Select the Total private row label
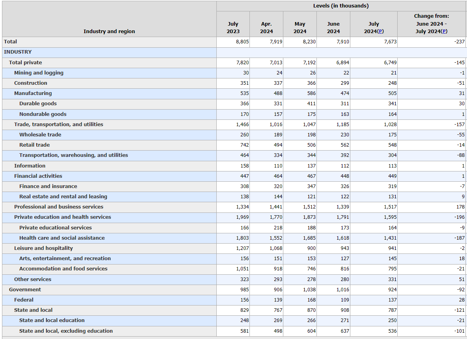Image resolution: width=467 pixels, height=339 pixels. (25, 63)
